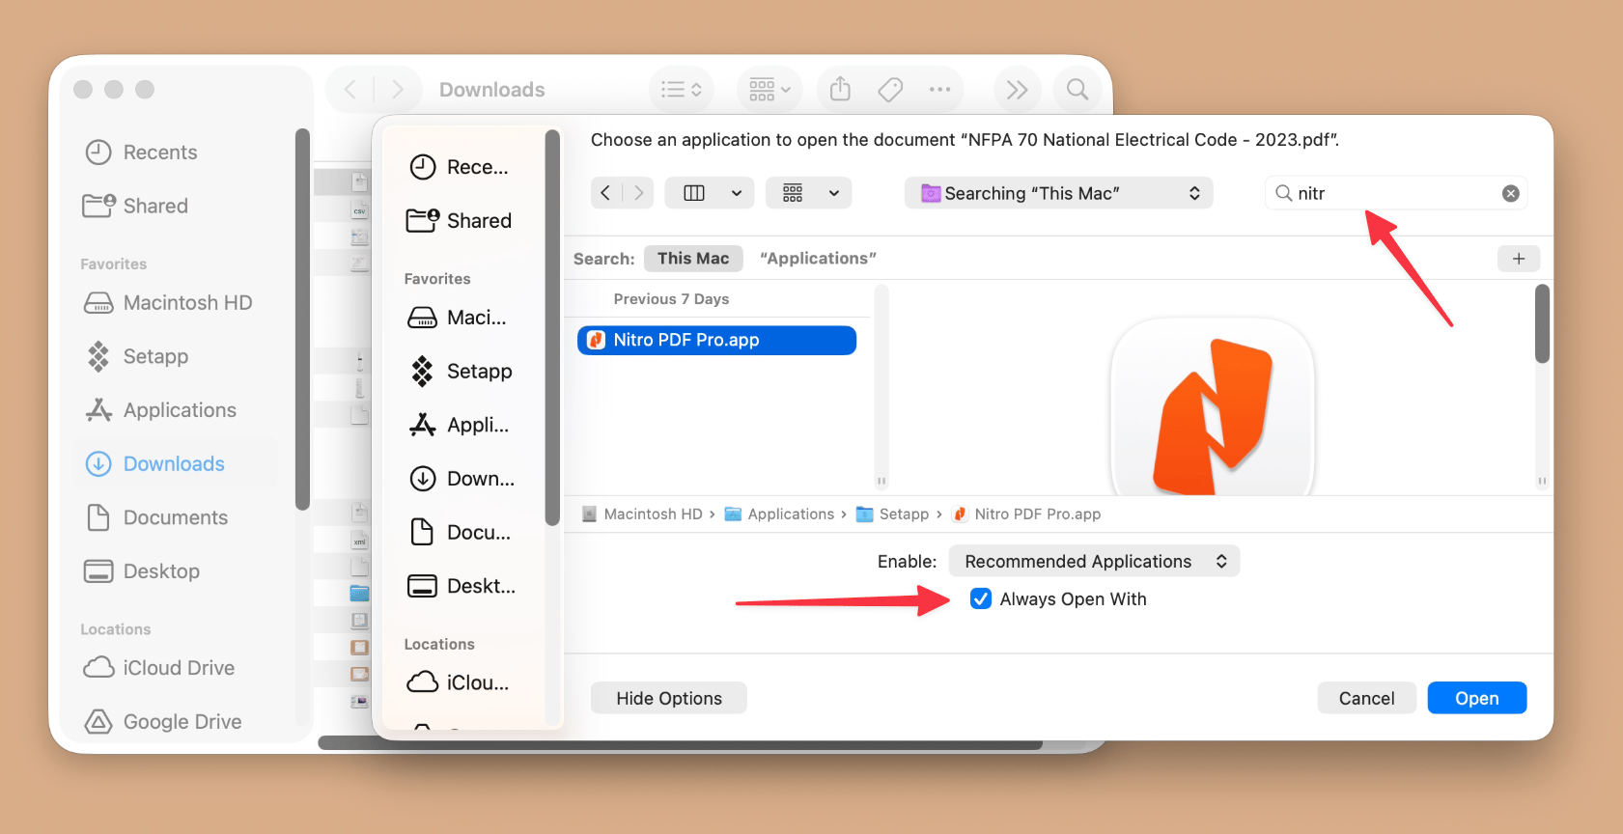Click the Finder Tags button
The width and height of the screenshot is (1623, 834).
point(890,90)
